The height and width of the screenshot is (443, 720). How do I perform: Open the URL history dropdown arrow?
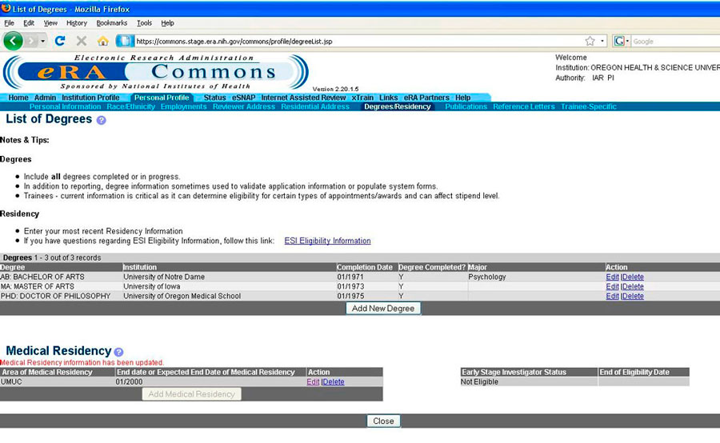[602, 42]
